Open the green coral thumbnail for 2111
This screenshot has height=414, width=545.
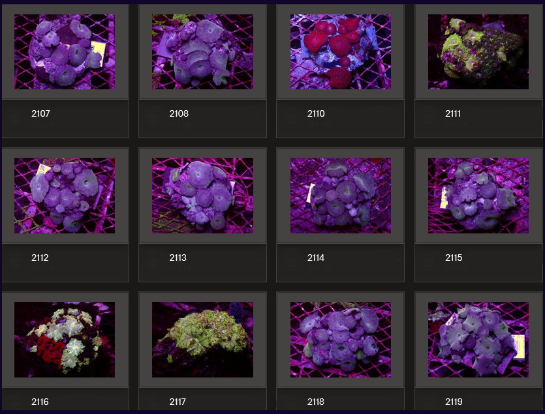point(478,52)
